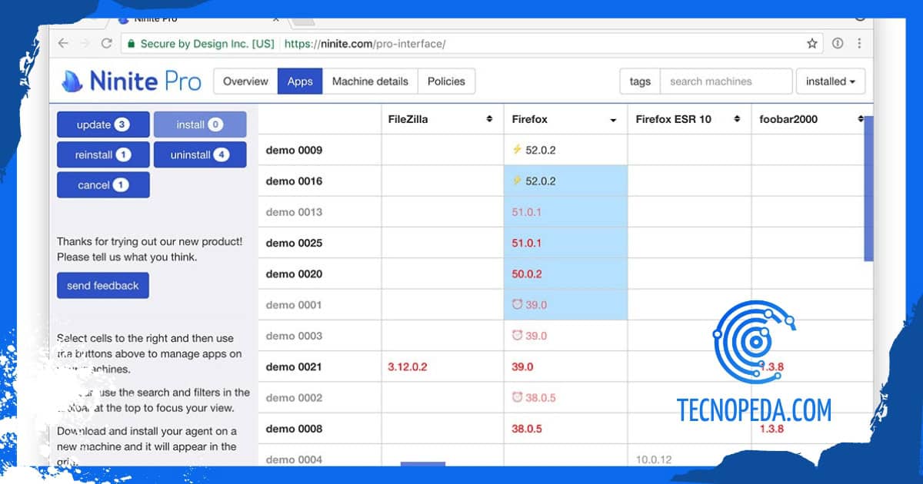Click machine name demo 0008
The height and width of the screenshot is (484, 923).
[x=294, y=429]
